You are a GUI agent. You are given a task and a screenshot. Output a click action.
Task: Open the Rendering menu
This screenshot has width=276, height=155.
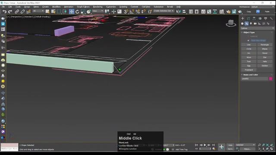(98, 7)
